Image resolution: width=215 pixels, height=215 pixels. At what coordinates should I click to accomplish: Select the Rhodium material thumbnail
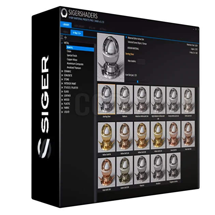158,168
